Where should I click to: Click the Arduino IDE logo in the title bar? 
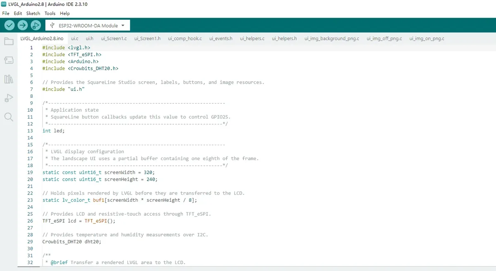4,4
